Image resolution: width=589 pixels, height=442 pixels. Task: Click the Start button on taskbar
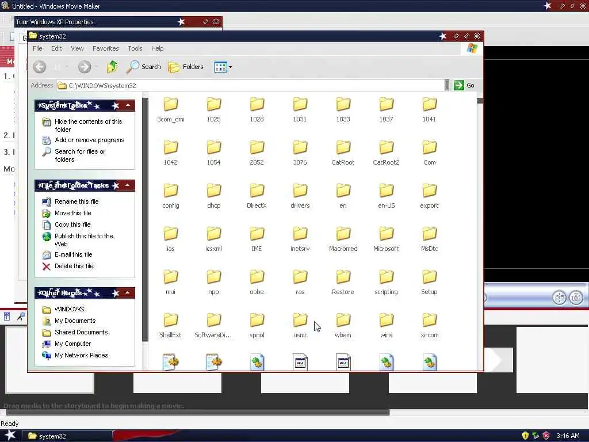[10, 435]
